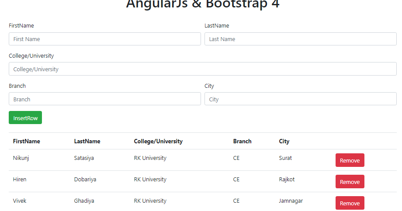Click into the Branch input field

[x=104, y=99]
